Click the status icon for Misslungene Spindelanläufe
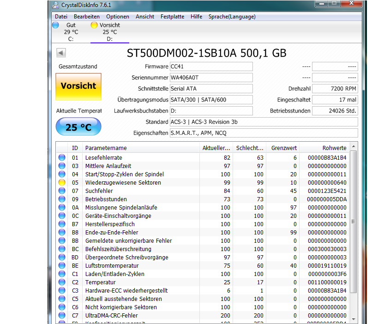Viewport: 378px width, 324px height. point(62,207)
